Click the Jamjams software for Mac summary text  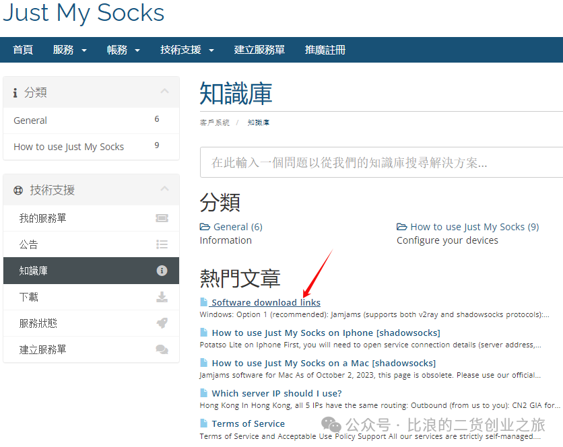[370, 375]
